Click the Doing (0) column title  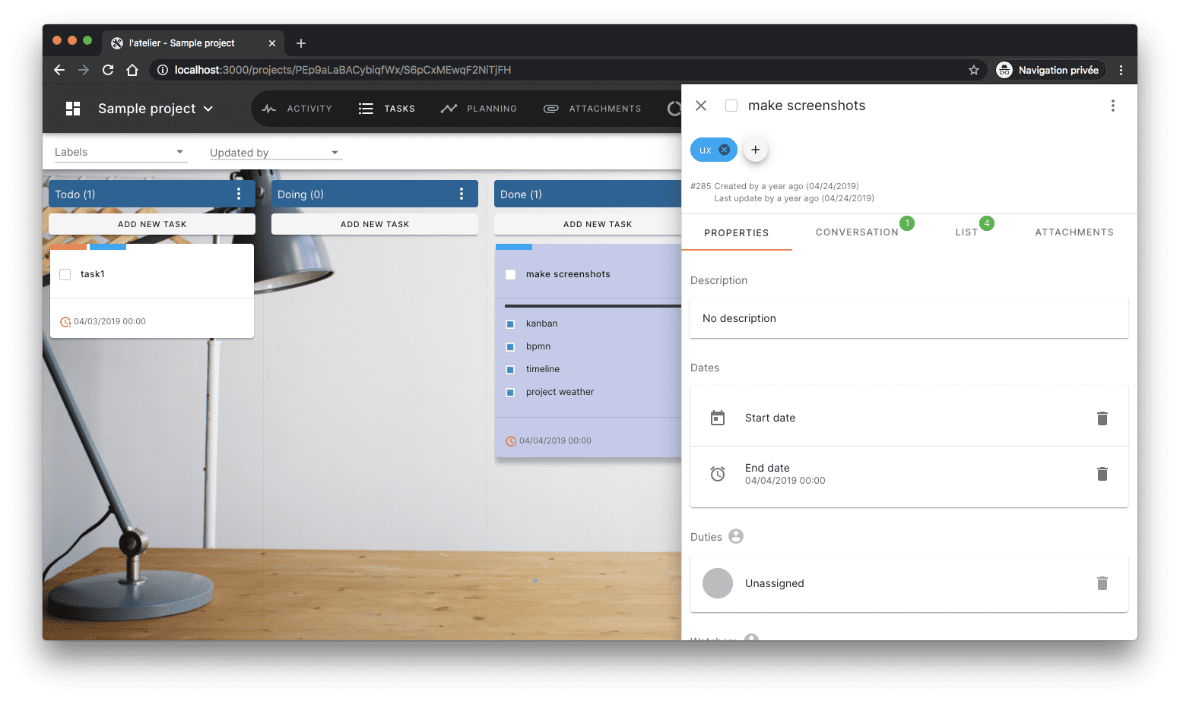(300, 194)
